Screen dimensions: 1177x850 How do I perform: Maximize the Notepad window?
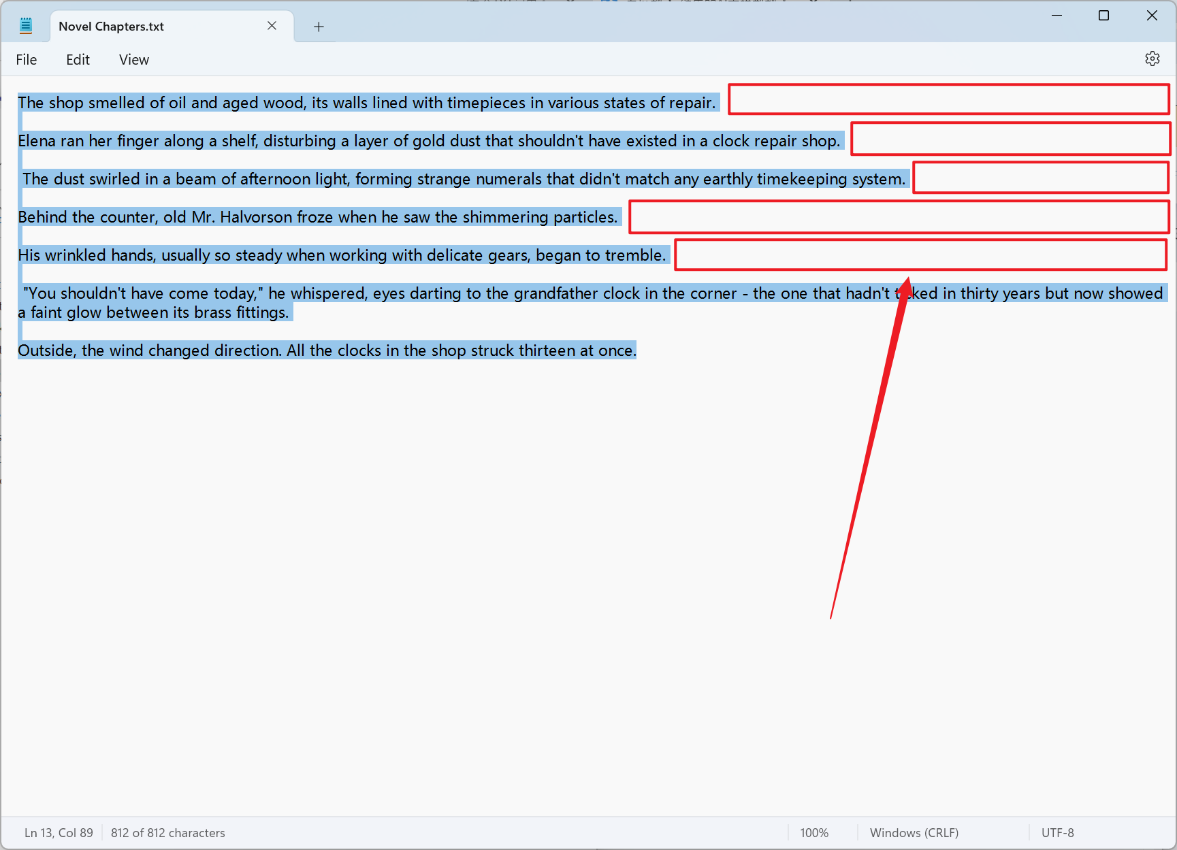pyautogui.click(x=1103, y=16)
